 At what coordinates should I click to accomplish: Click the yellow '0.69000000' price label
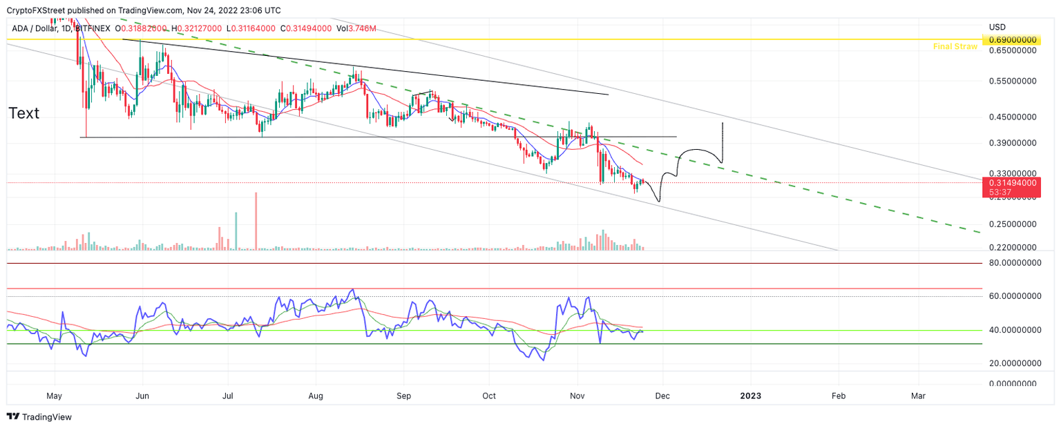(1013, 40)
